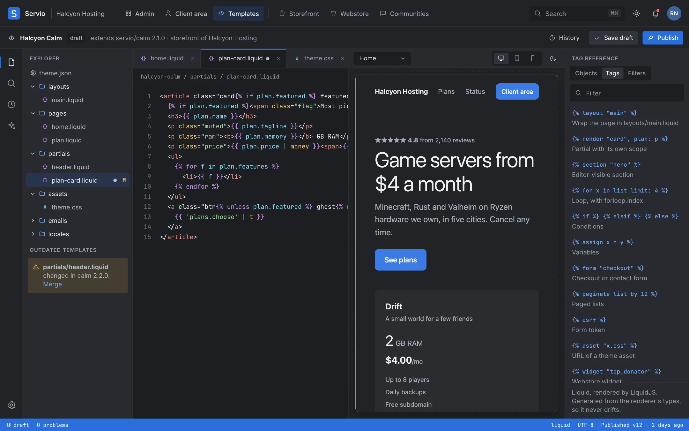Screen dimensions: 689x431
Task: Switch preview to desktop view
Action: pos(501,58)
